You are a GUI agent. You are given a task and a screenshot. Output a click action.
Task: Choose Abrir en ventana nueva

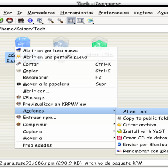point(66,50)
